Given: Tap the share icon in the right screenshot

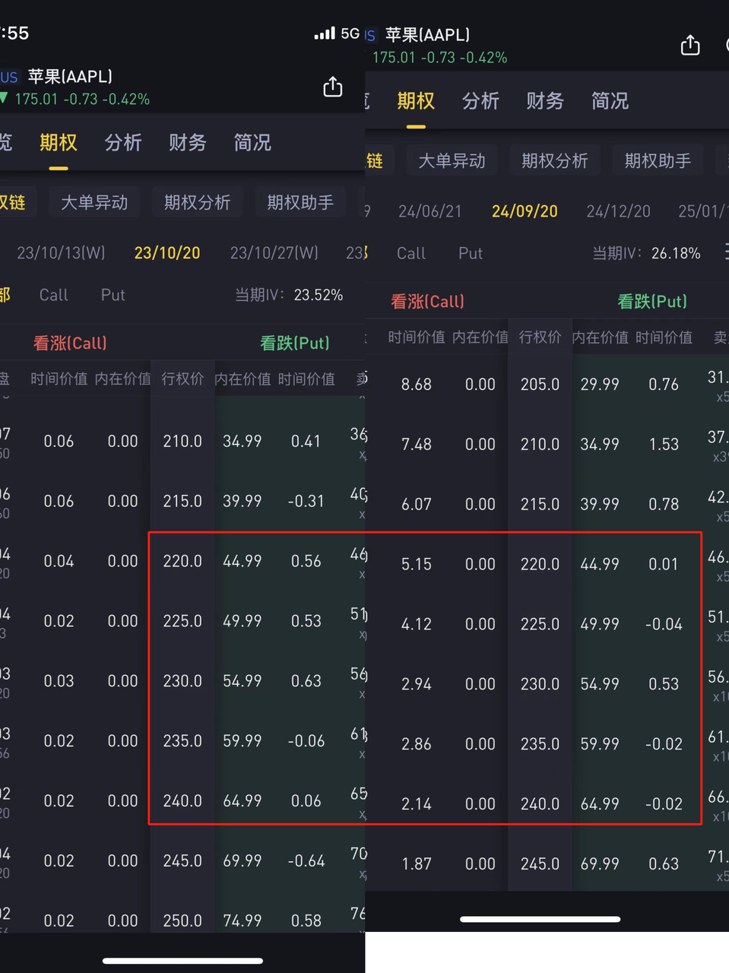Looking at the screenshot, I should [689, 45].
